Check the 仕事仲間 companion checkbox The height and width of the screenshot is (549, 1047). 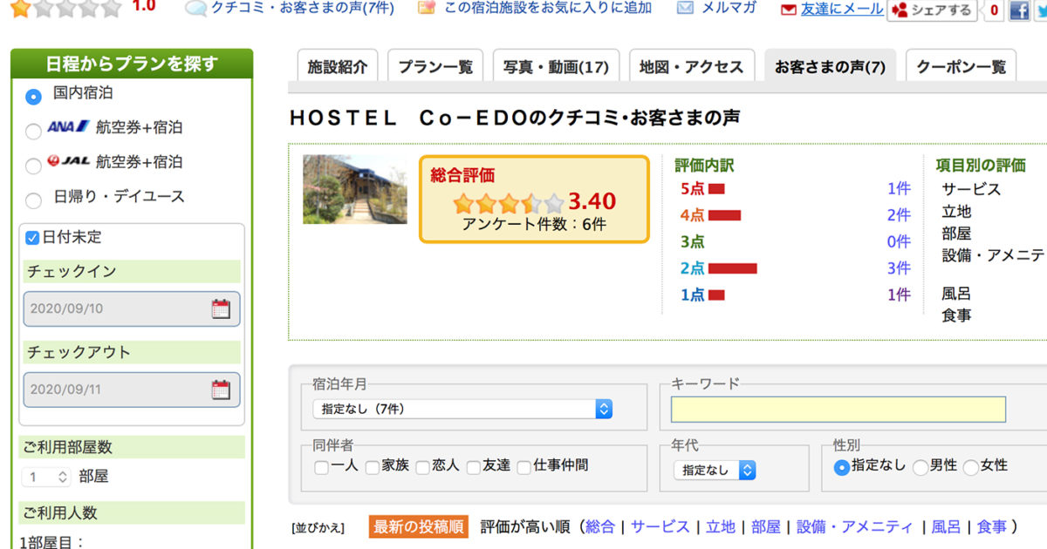(524, 467)
